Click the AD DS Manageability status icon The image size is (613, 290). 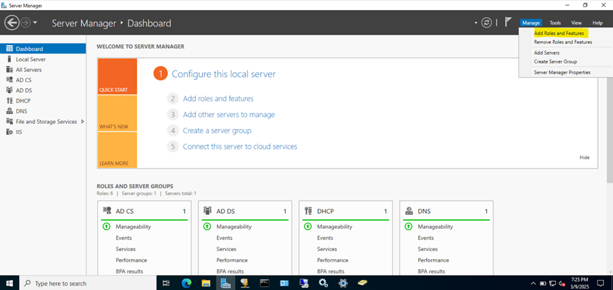coord(207,226)
